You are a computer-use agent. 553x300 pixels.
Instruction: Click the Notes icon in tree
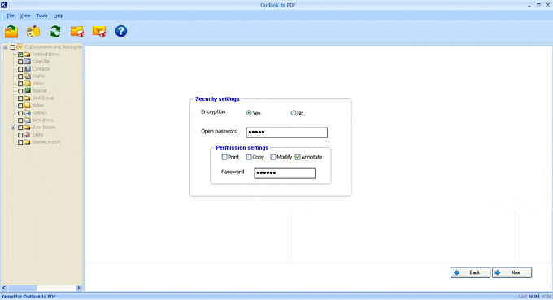click(x=27, y=106)
